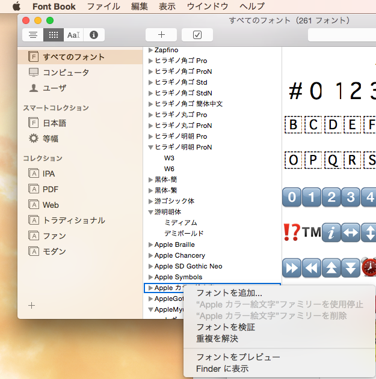Click the left-right arrow emoji glyph
The image size is (376, 379).
[351, 233]
